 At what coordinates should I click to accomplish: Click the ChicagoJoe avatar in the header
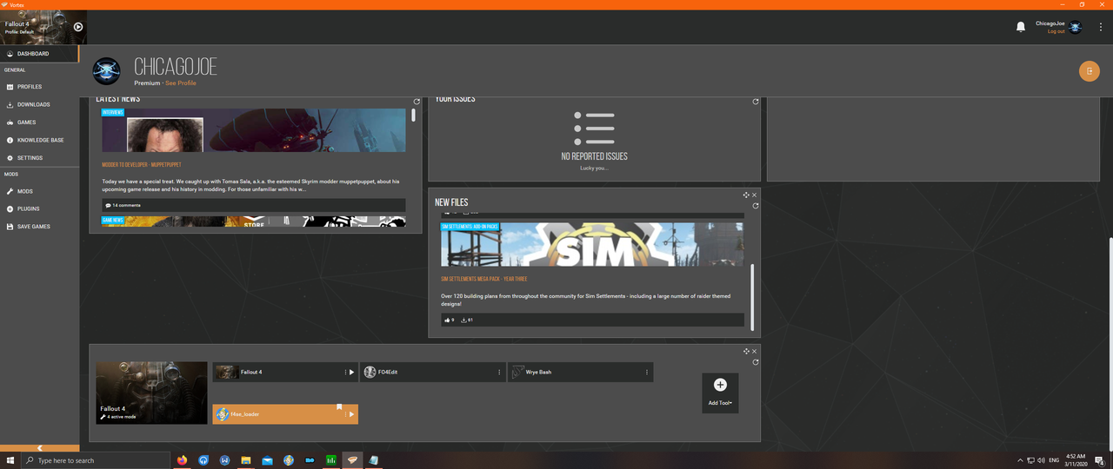click(107, 71)
